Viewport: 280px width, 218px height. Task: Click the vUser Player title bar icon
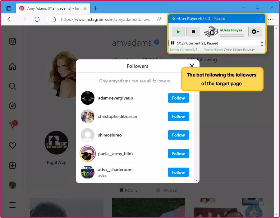coord(173,18)
